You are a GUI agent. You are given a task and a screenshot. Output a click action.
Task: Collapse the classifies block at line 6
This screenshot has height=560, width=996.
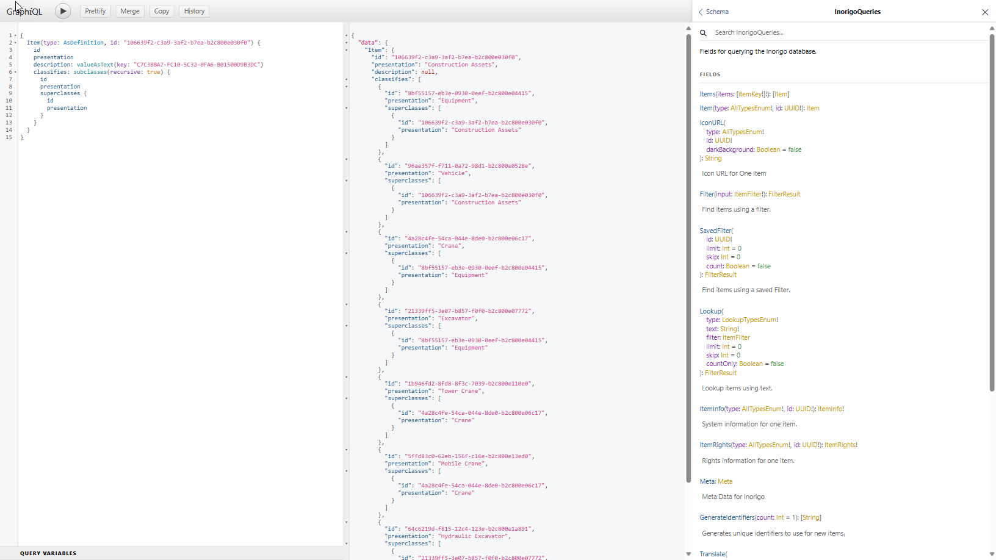[16, 72]
